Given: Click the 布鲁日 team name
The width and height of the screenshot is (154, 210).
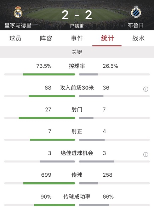Looking at the screenshot, I should click(136, 25).
